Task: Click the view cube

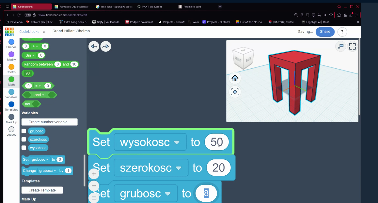Action: tap(243, 58)
